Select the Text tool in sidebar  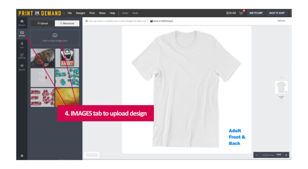pos(22,45)
